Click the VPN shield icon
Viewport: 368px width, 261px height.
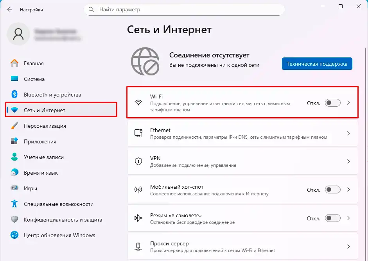[x=138, y=161]
